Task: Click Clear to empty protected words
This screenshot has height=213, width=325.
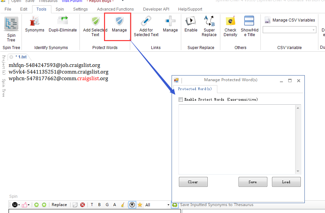Action: [193, 182]
